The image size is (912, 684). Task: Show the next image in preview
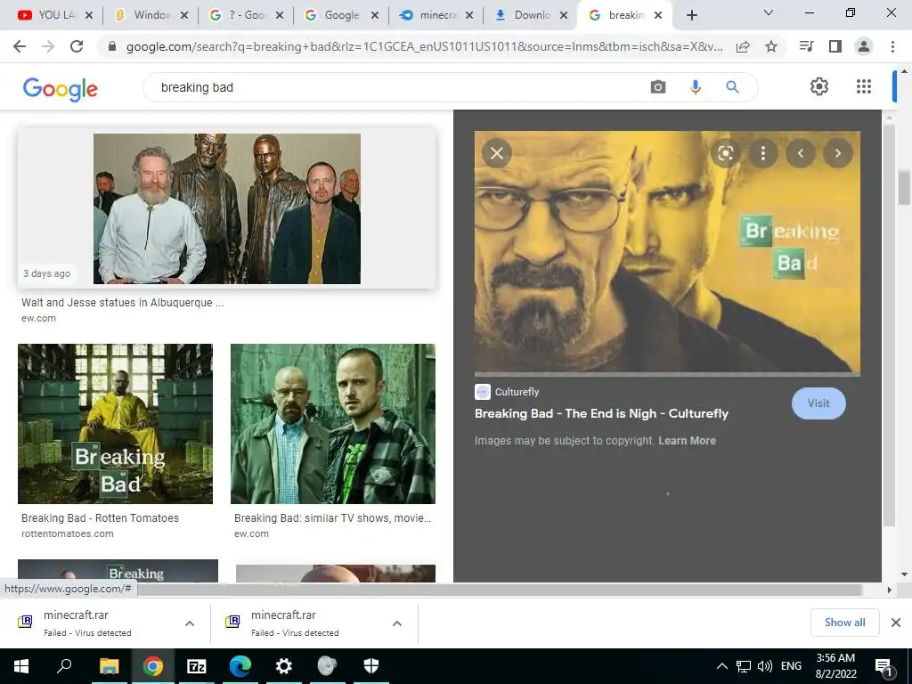pyautogui.click(x=837, y=153)
